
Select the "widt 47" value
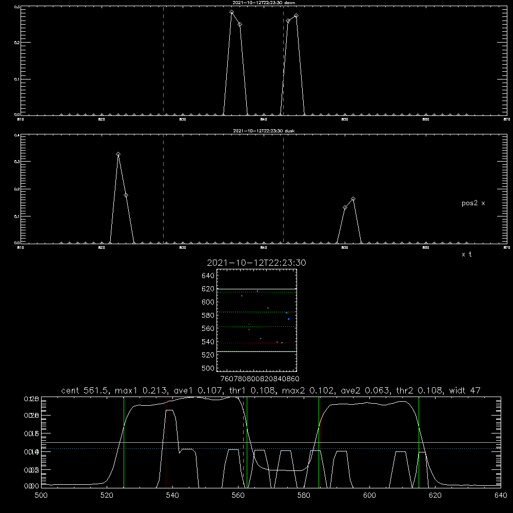[x=465, y=390]
